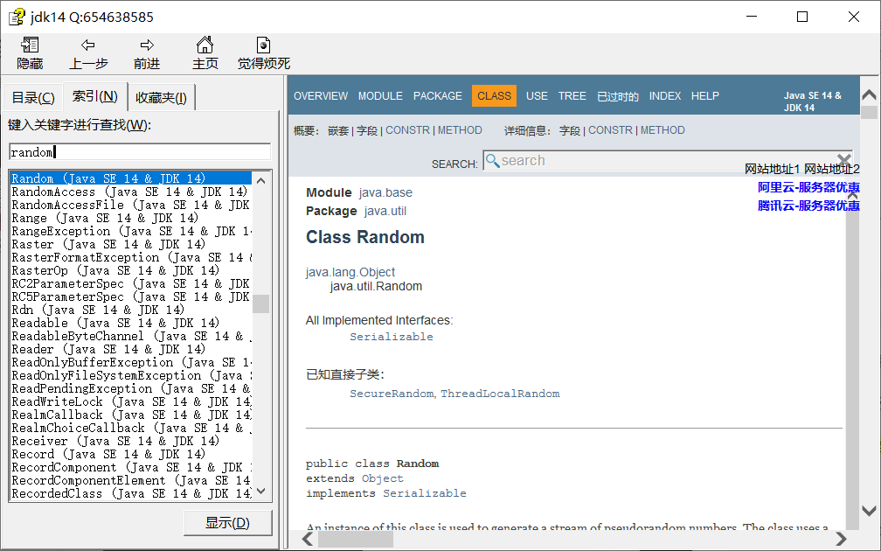Open INDEX in the navigation bar
Screen dimensions: 881x551
(664, 96)
